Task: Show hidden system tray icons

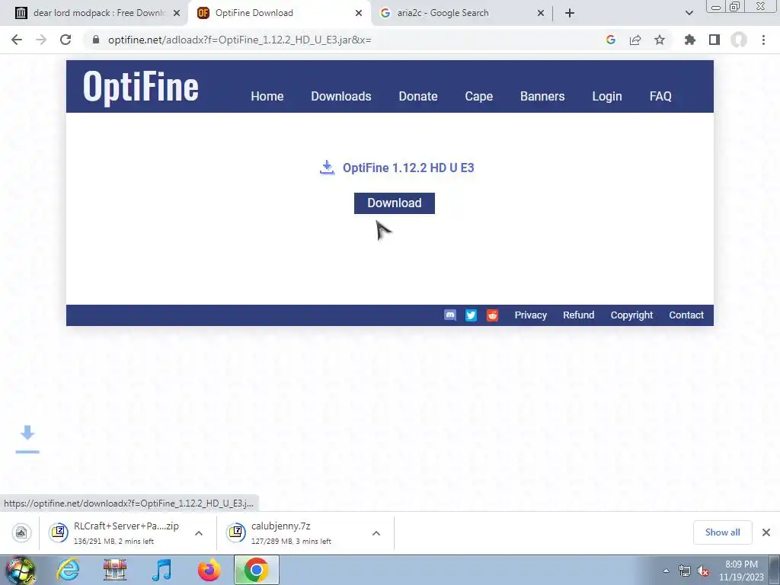Action: pos(666,571)
